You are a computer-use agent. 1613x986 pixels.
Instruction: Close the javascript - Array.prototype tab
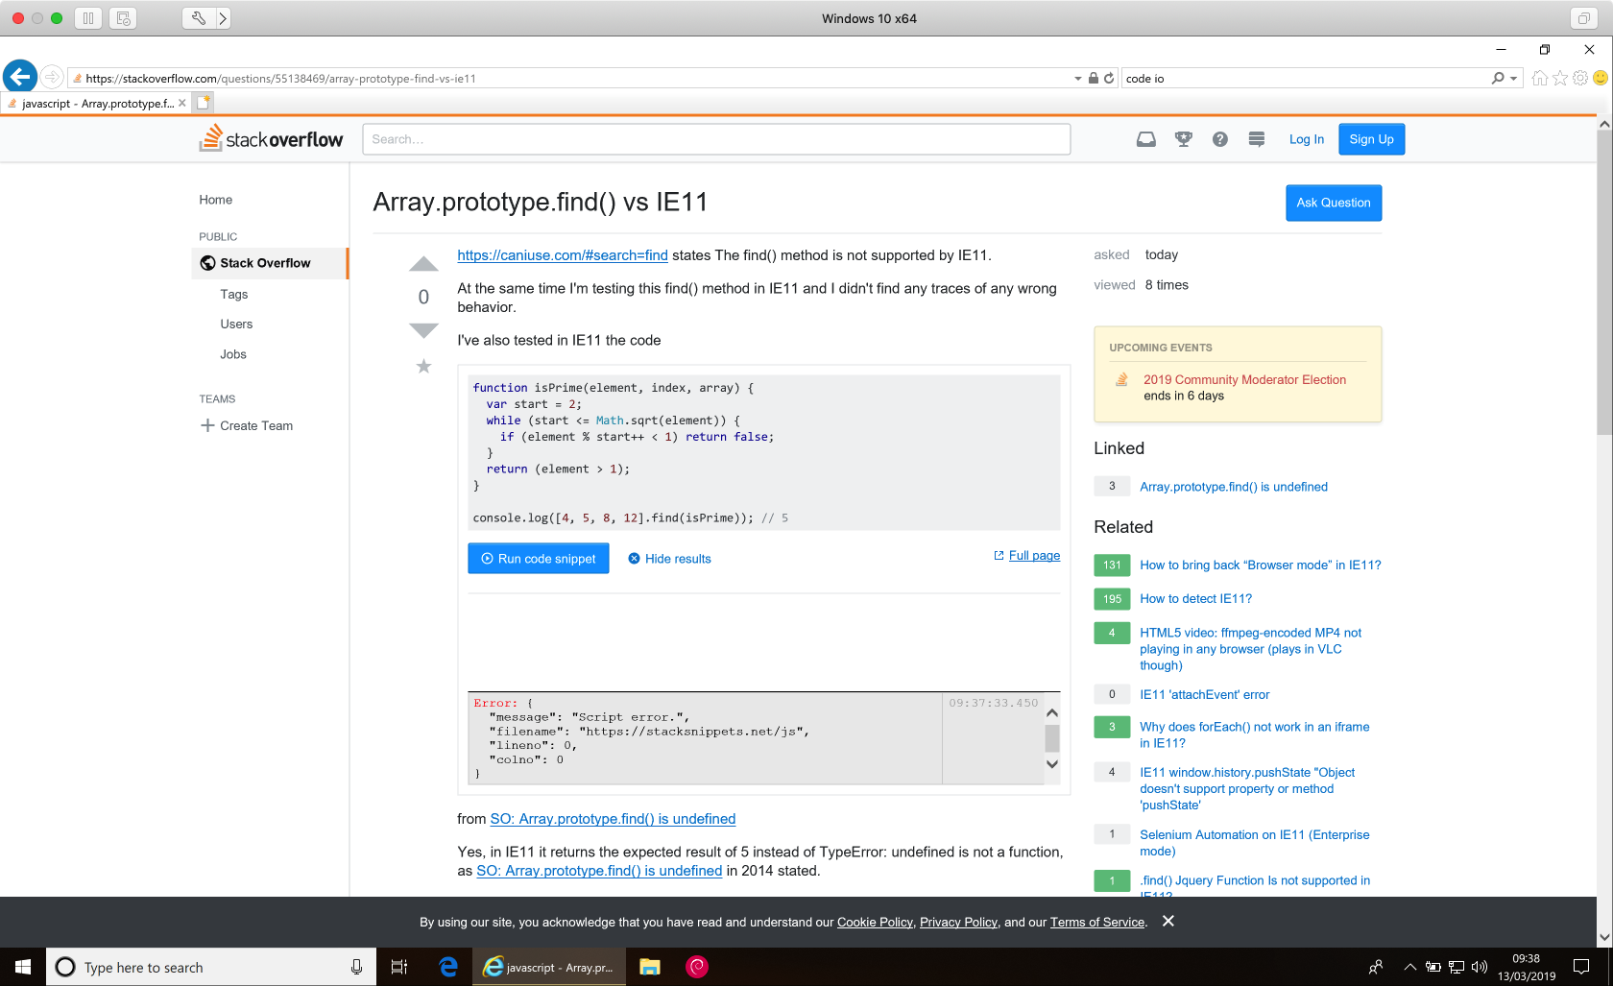pos(182,104)
